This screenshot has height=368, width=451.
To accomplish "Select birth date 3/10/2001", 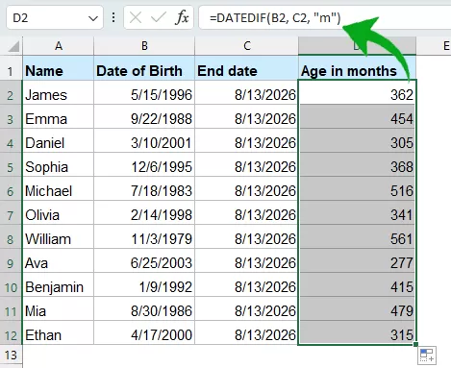I will click(x=144, y=140).
